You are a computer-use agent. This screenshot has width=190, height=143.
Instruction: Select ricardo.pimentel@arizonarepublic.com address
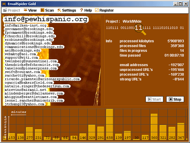point(42,79)
